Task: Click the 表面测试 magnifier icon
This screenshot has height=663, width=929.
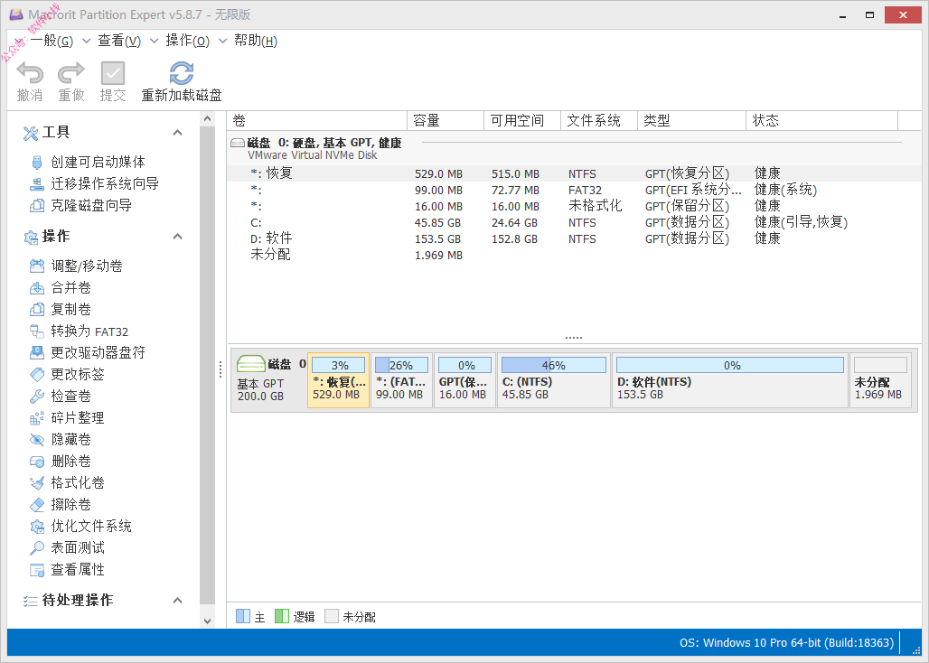Action: coord(37,548)
